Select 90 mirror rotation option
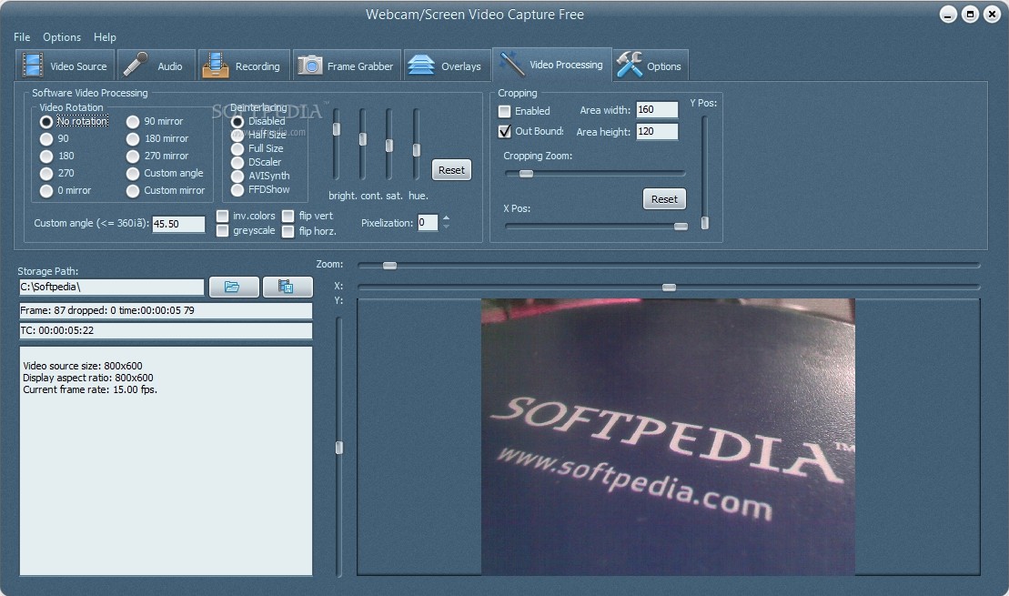Viewport: 1009px width, 596px height. click(133, 121)
